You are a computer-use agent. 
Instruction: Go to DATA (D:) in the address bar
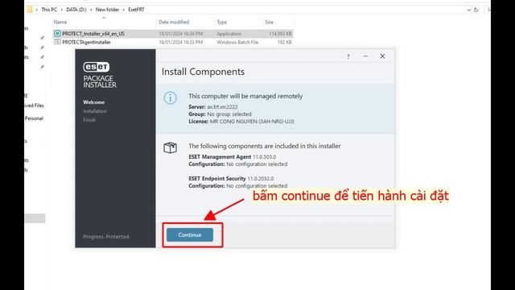tap(76, 10)
